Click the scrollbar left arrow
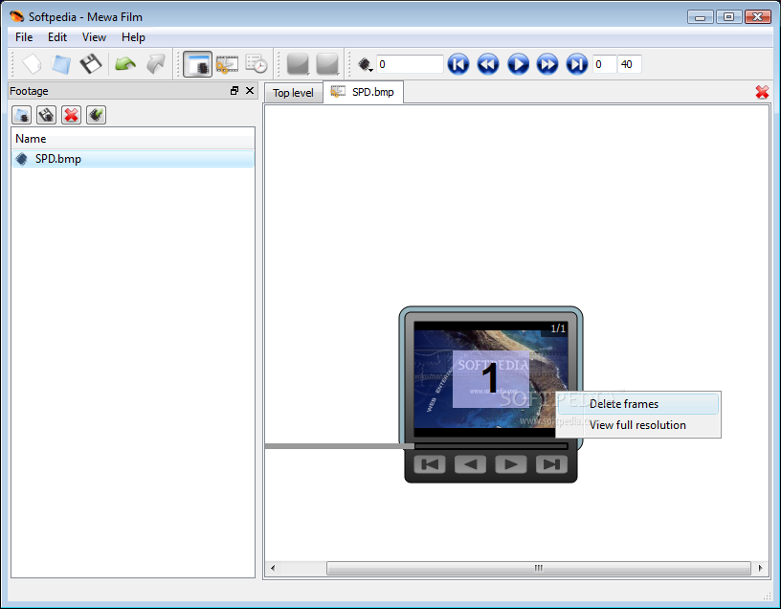Image resolution: width=781 pixels, height=609 pixels. (273, 568)
